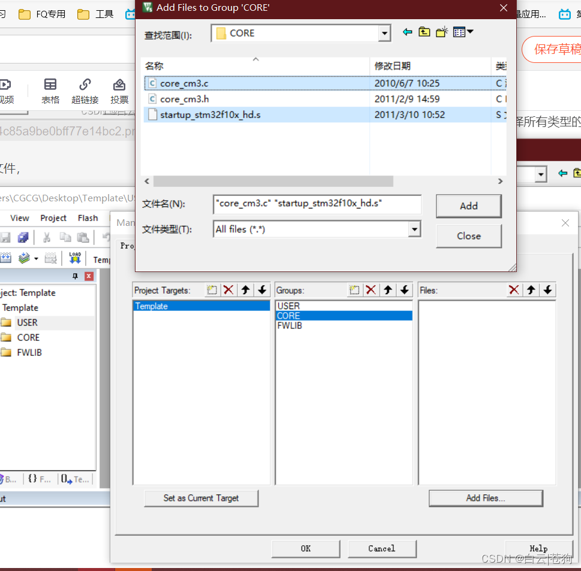Insert 投票 poll in CSDN editor

coord(119,90)
